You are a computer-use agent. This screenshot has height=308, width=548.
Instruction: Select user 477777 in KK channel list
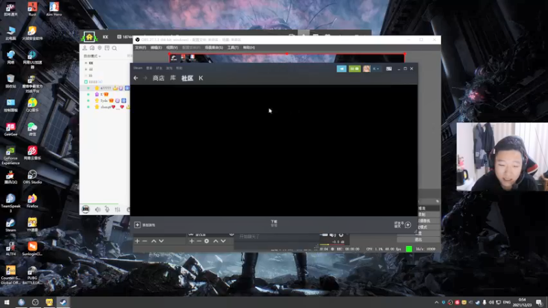tap(105, 88)
